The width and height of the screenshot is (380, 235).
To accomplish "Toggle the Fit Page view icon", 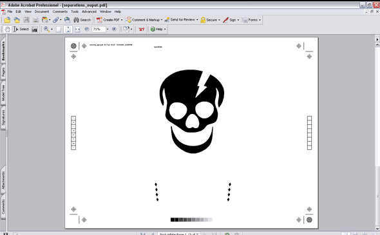I will (68, 30).
